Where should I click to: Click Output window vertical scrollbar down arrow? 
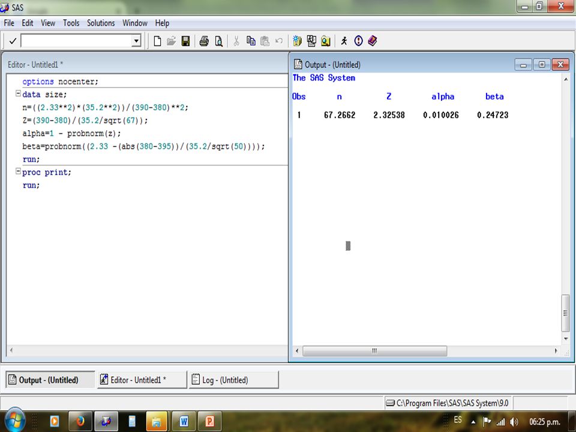[x=566, y=338]
